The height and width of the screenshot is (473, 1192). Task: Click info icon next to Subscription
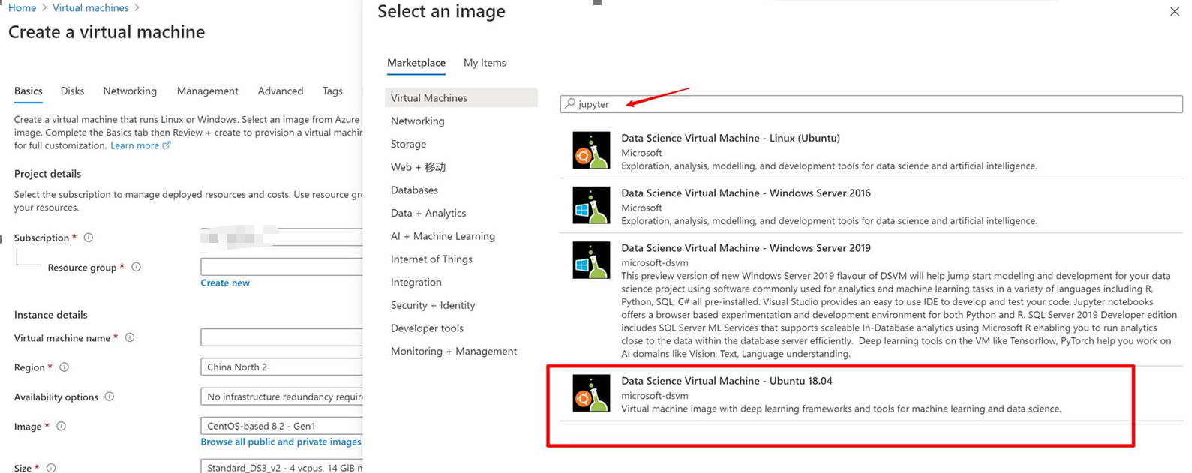89,238
